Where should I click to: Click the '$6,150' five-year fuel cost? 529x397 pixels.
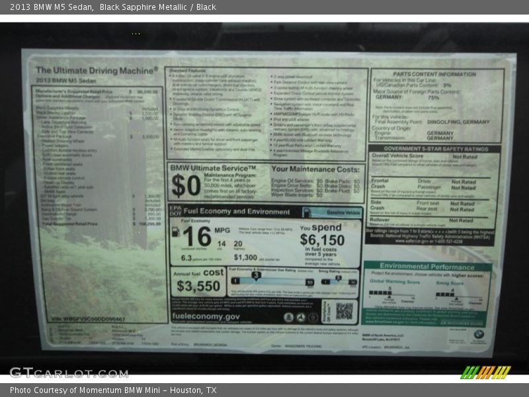(x=322, y=240)
